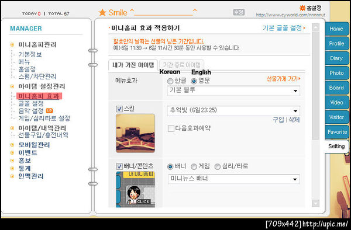351x230 pixels.
Task: Open 스팸/차단관리 in the sidebar
Action: coord(37,76)
